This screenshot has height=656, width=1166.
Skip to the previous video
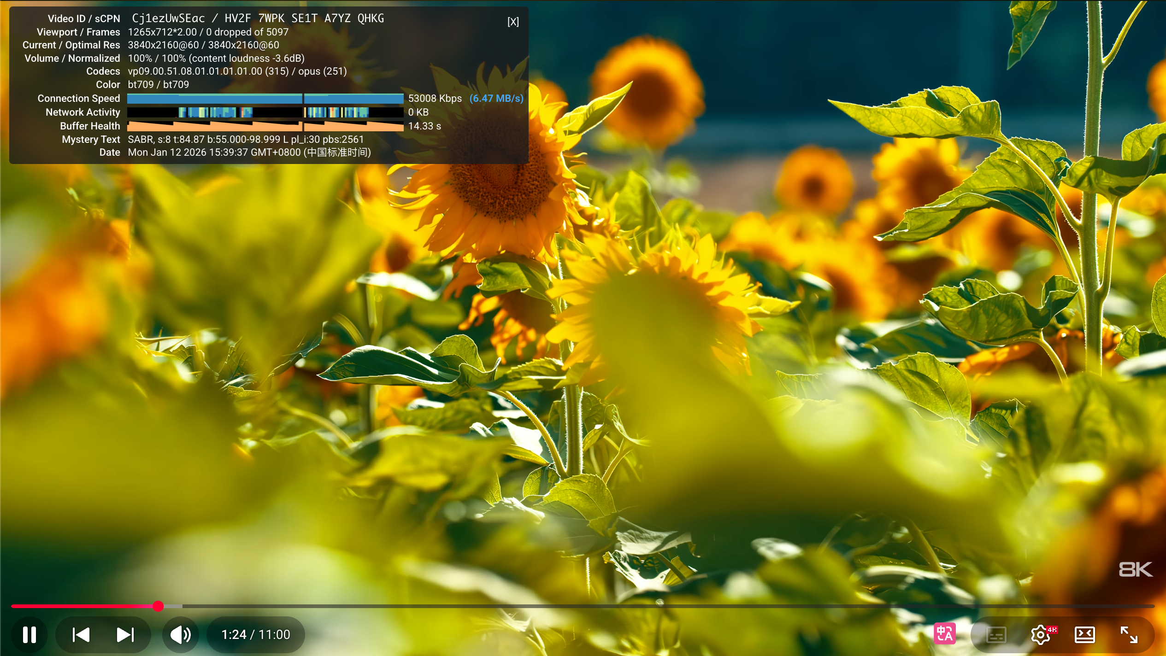[x=81, y=634]
